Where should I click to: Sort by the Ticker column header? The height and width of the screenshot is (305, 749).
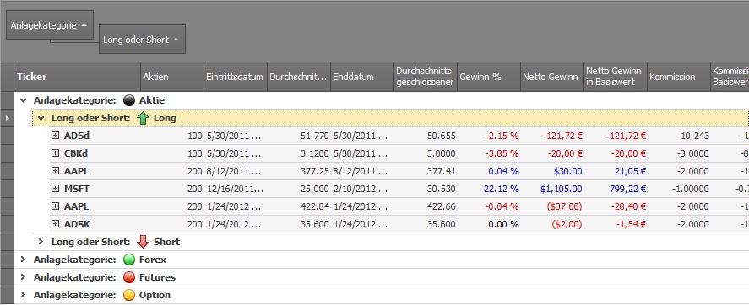click(x=77, y=77)
